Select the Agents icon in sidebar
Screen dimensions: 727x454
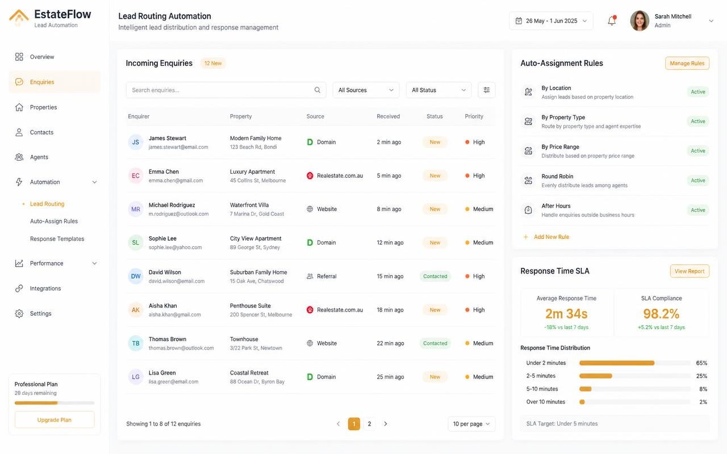click(19, 157)
